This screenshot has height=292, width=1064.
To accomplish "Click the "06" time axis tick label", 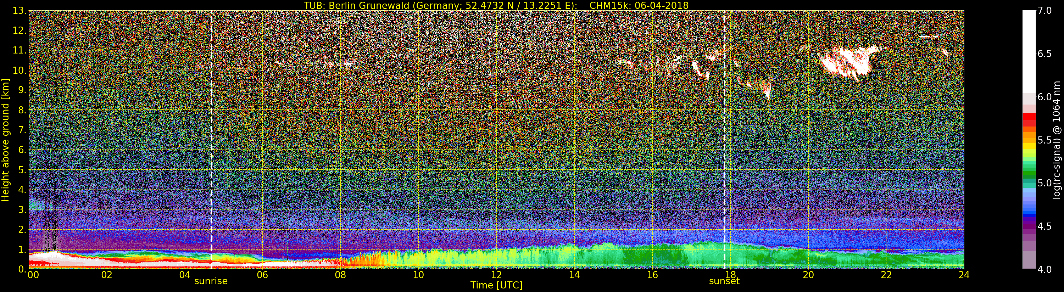I will click(x=262, y=275).
